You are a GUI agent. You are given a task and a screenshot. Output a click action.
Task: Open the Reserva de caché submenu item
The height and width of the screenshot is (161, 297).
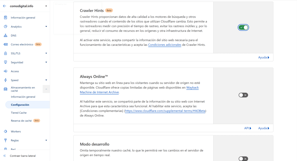[x=21, y=121]
